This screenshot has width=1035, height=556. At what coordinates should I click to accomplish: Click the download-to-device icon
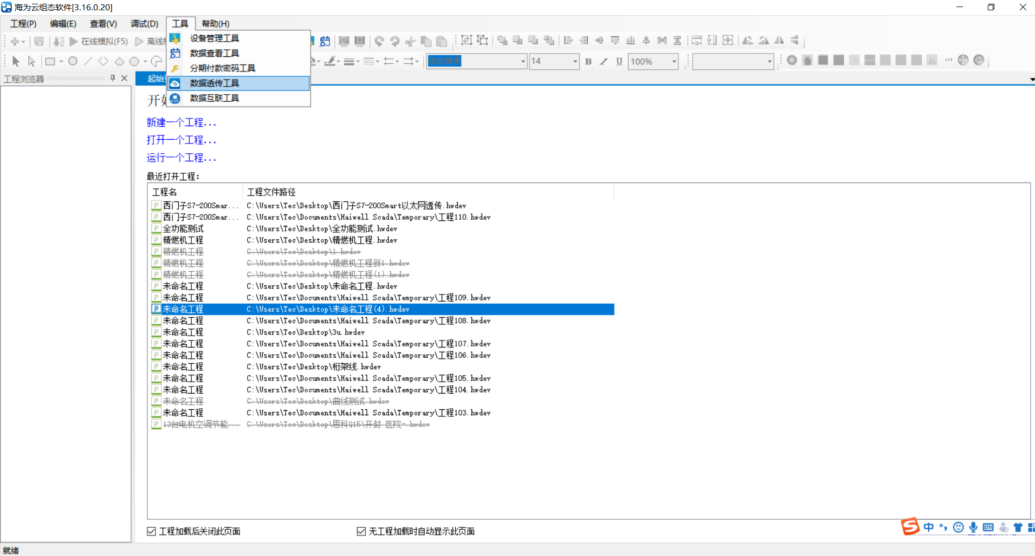pos(59,41)
